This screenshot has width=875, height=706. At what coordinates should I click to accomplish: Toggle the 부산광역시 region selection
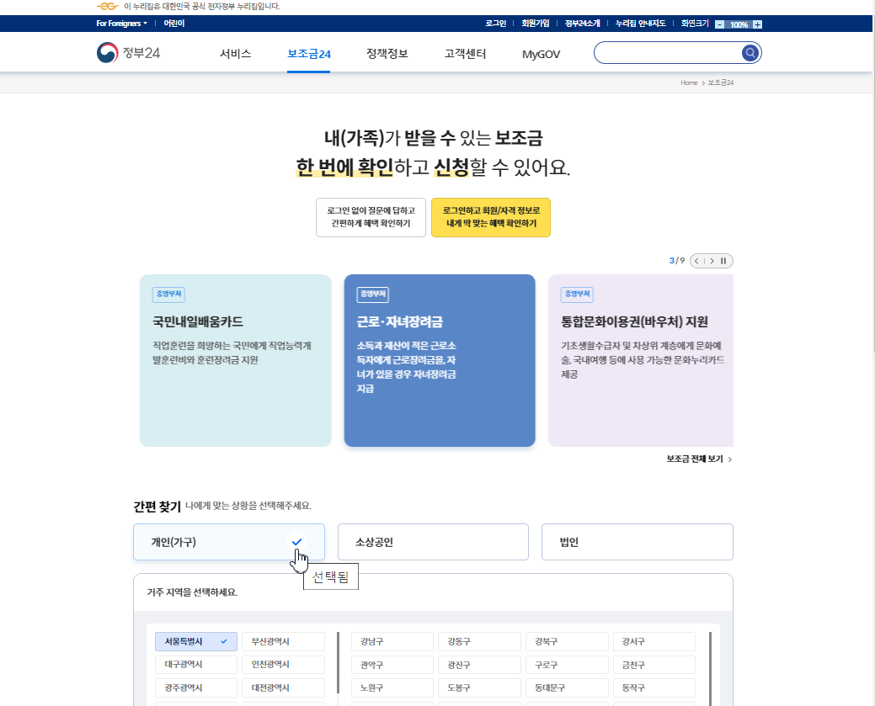pyautogui.click(x=283, y=641)
